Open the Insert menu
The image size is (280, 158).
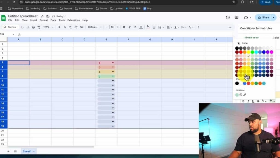pyautogui.click(x=34, y=20)
